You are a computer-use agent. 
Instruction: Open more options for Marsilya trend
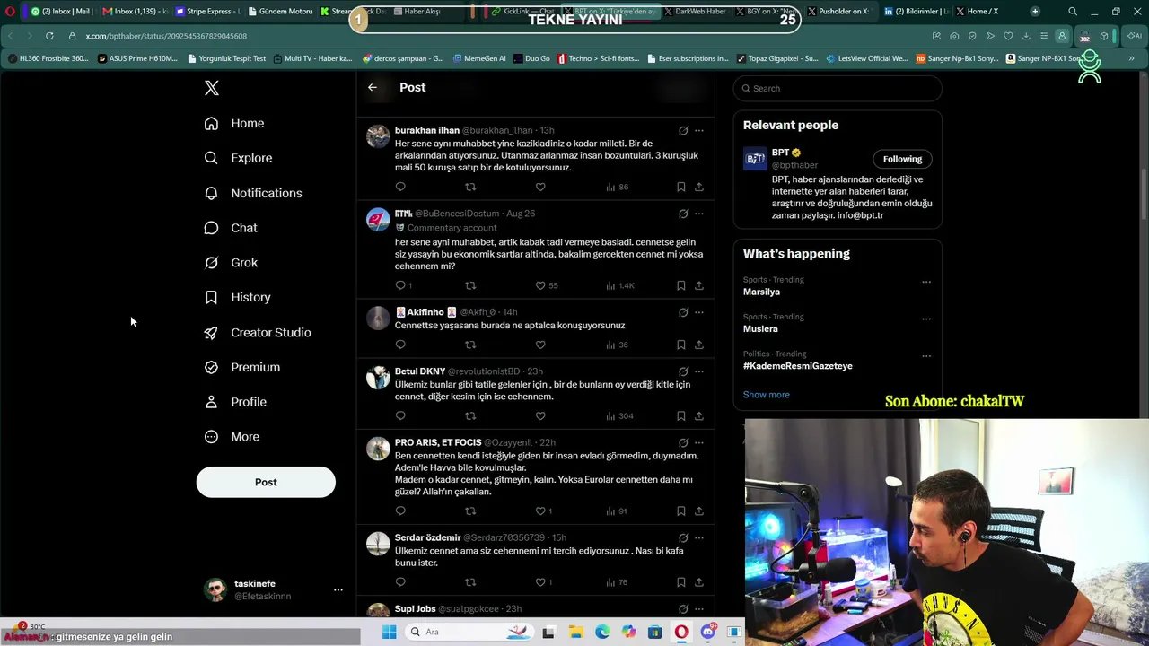coord(926,282)
